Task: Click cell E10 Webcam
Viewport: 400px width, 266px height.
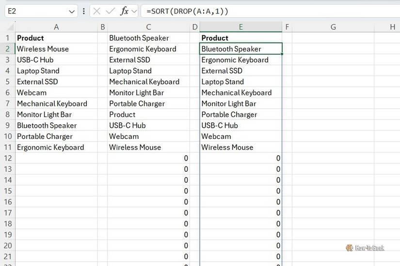Action: 241,136
